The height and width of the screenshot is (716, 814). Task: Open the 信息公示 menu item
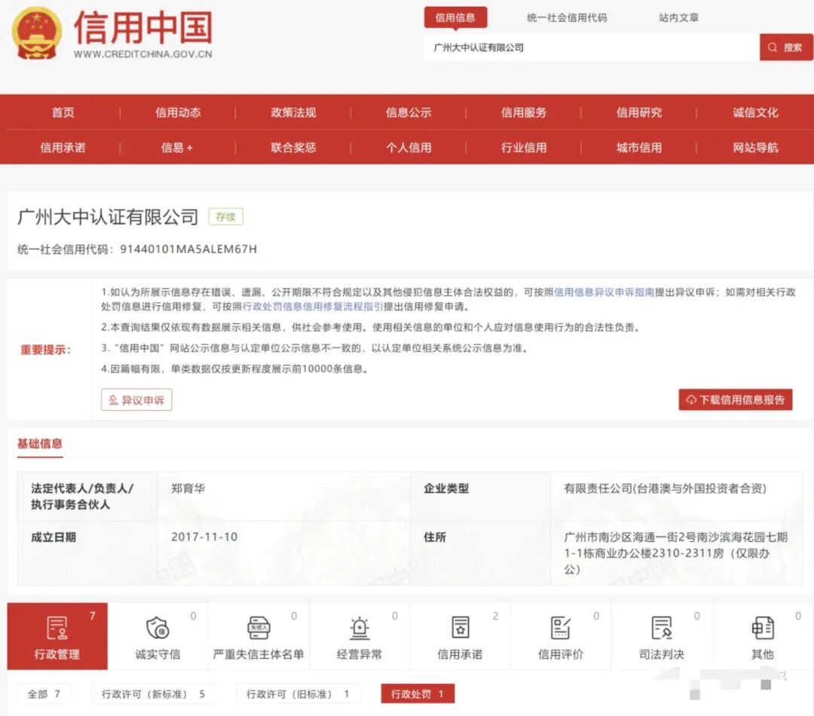409,112
